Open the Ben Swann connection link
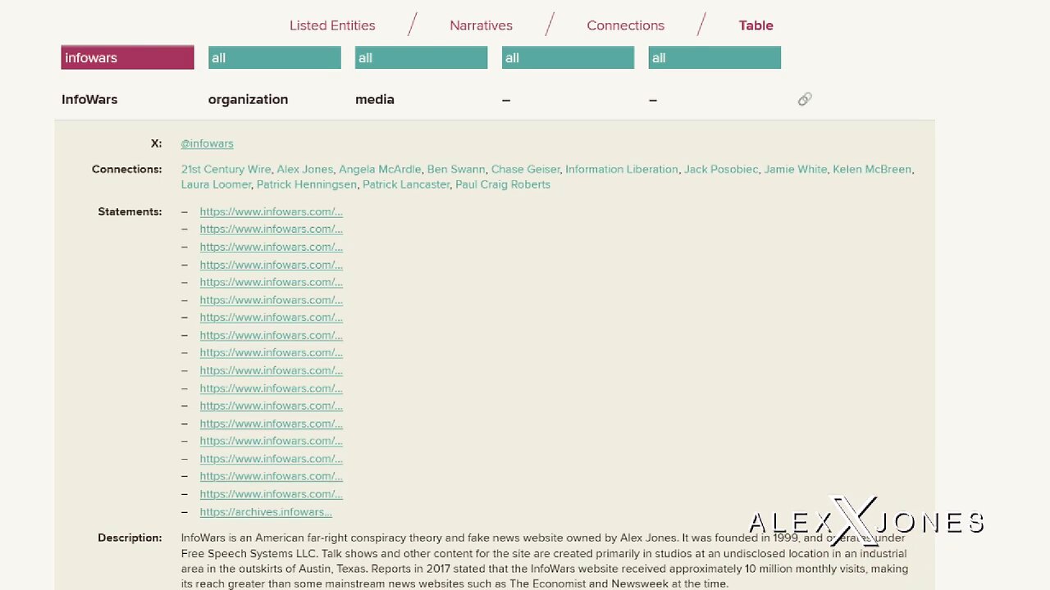This screenshot has height=590, width=1050. (456, 170)
